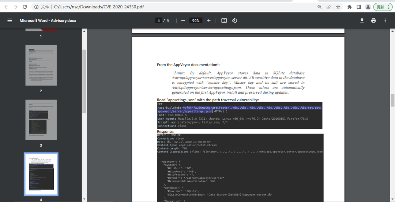
Task: Click thumbnail panel scroll down arrow
Action: click(84, 199)
